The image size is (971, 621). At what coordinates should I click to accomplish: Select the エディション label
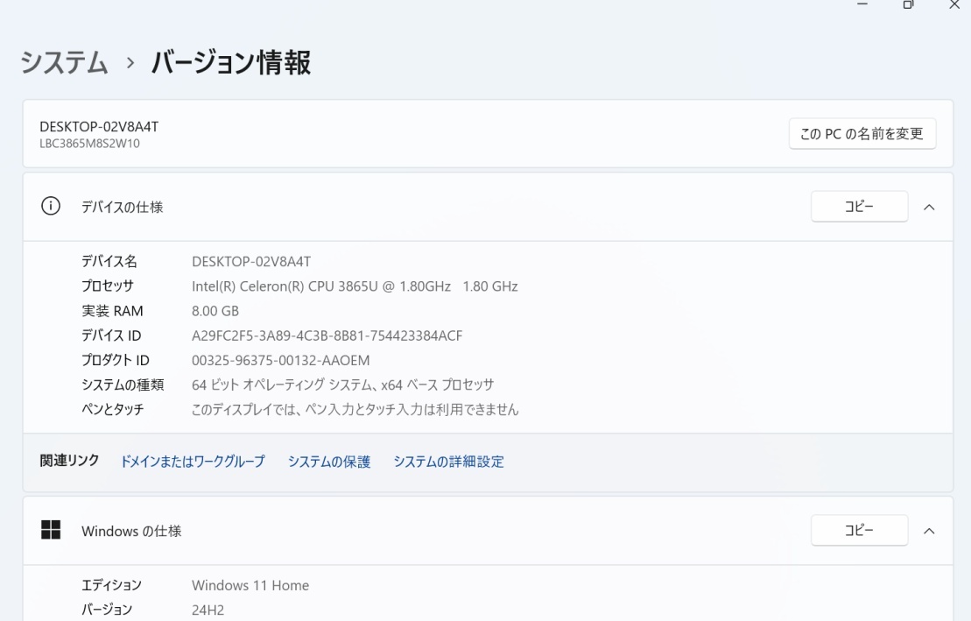(x=111, y=585)
